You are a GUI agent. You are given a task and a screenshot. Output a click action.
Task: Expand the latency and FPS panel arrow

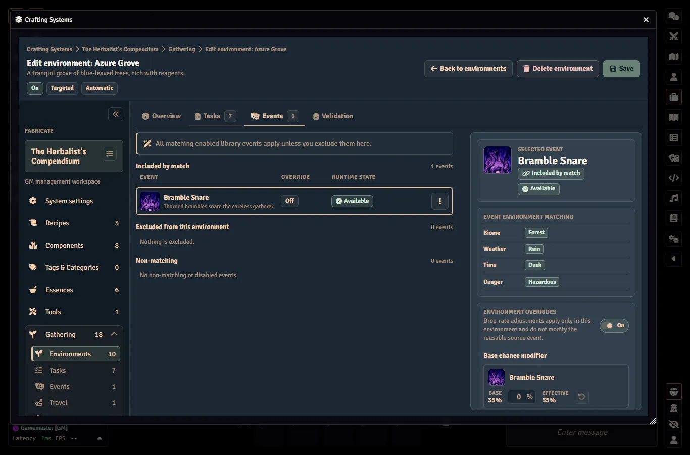pyautogui.click(x=100, y=438)
